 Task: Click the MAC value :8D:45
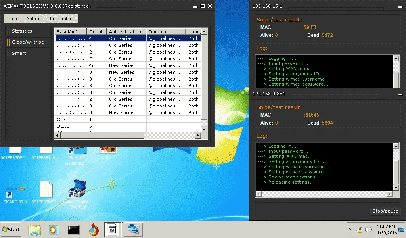pyautogui.click(x=312, y=115)
